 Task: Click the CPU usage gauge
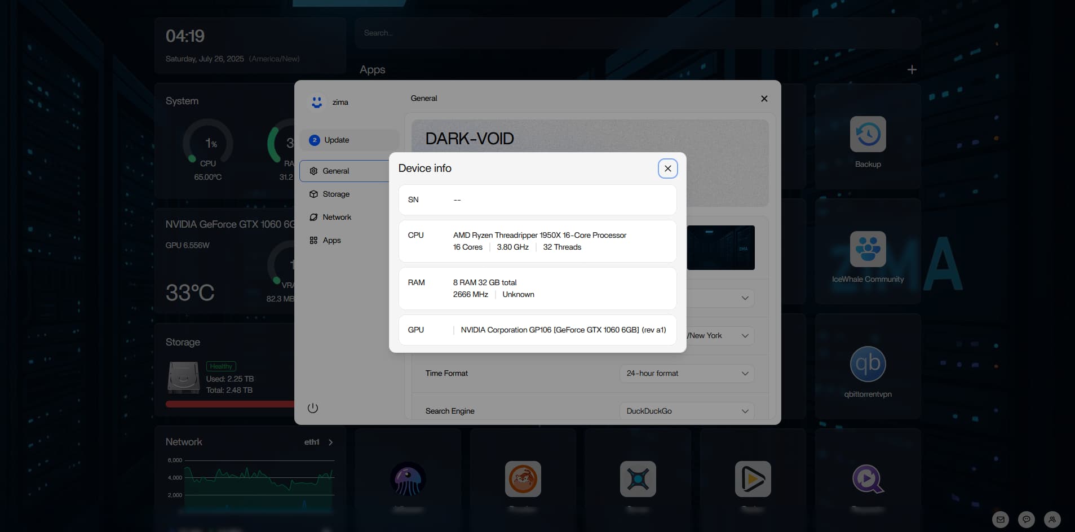click(208, 143)
